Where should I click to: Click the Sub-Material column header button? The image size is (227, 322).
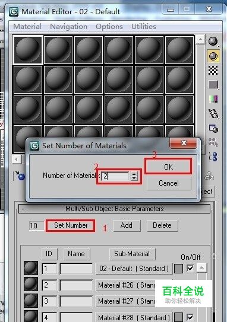point(132,254)
